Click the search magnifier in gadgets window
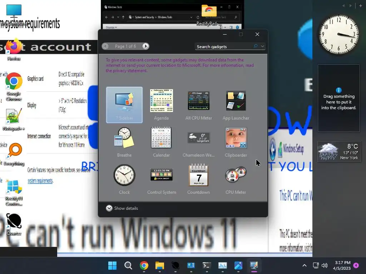 click(256, 46)
